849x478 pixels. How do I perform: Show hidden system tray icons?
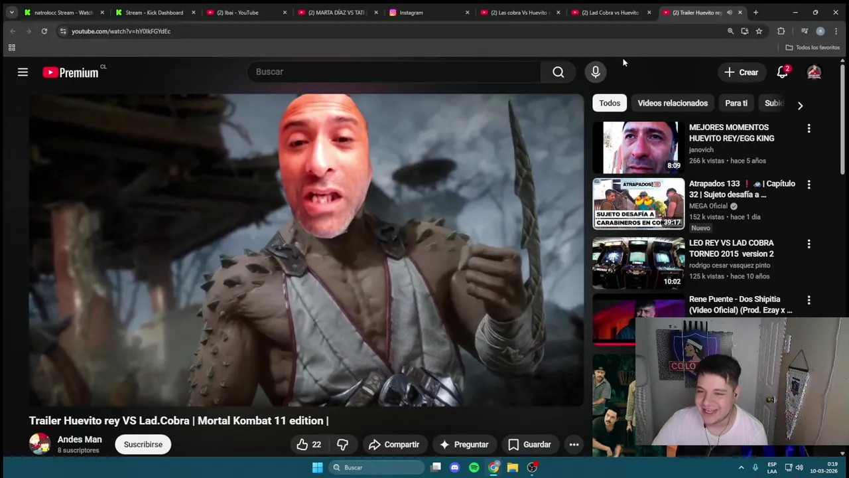pyautogui.click(x=741, y=467)
